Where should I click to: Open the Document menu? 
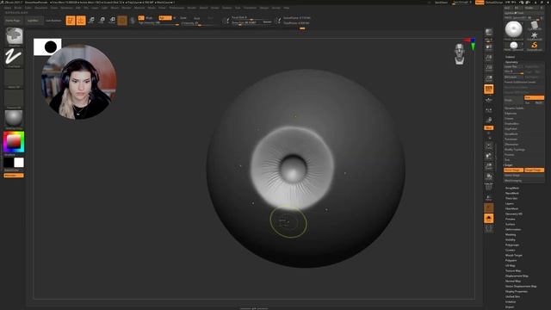(40, 8)
